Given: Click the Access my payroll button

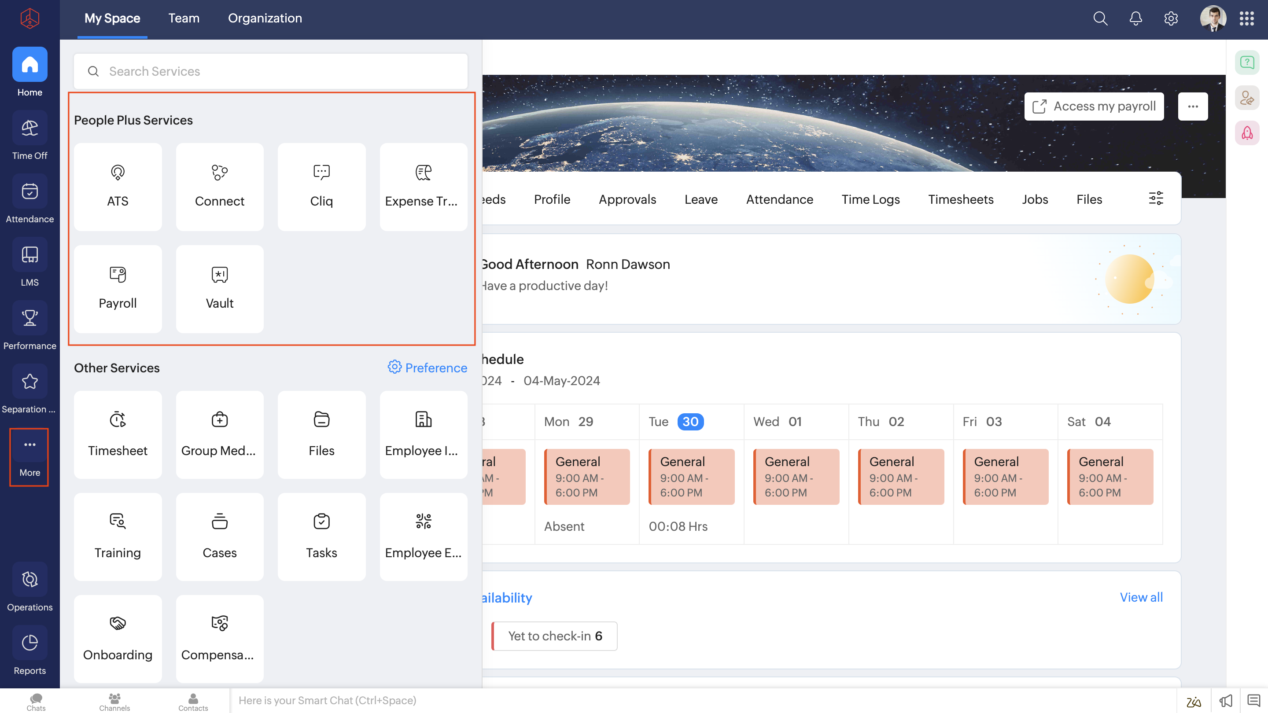Looking at the screenshot, I should pyautogui.click(x=1094, y=106).
